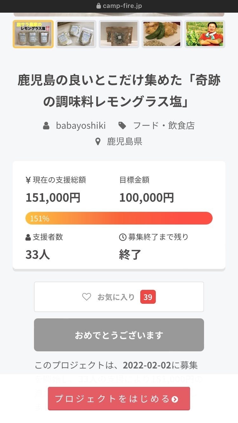
Task: Click the supporter person icon beside 支援者数
Action: tap(28, 237)
